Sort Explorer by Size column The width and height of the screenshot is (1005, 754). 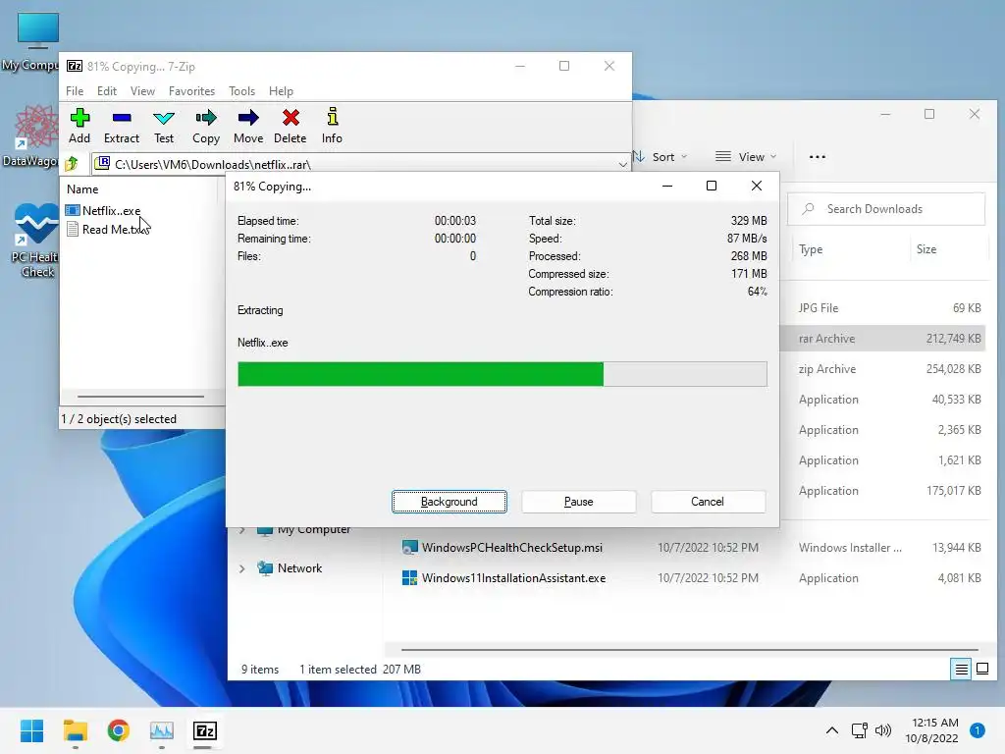[926, 249]
